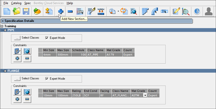
Task: Open a spec via folder icon
Action: (16, 11)
